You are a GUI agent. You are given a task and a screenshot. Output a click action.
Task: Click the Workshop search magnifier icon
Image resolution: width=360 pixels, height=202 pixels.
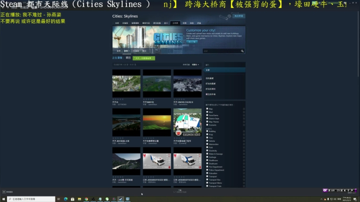point(242,51)
